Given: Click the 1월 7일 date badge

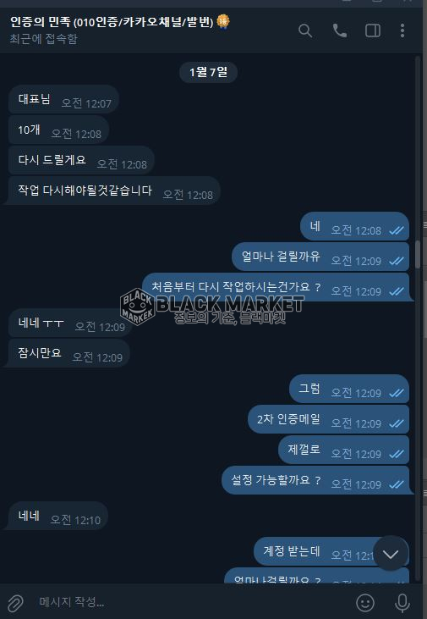Looking at the screenshot, I should 208,72.
